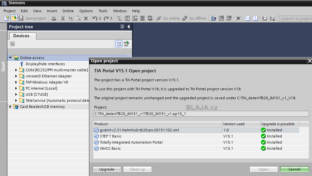312x176 pixels.
Task: Save the project using Save project
Action: point(32,18)
